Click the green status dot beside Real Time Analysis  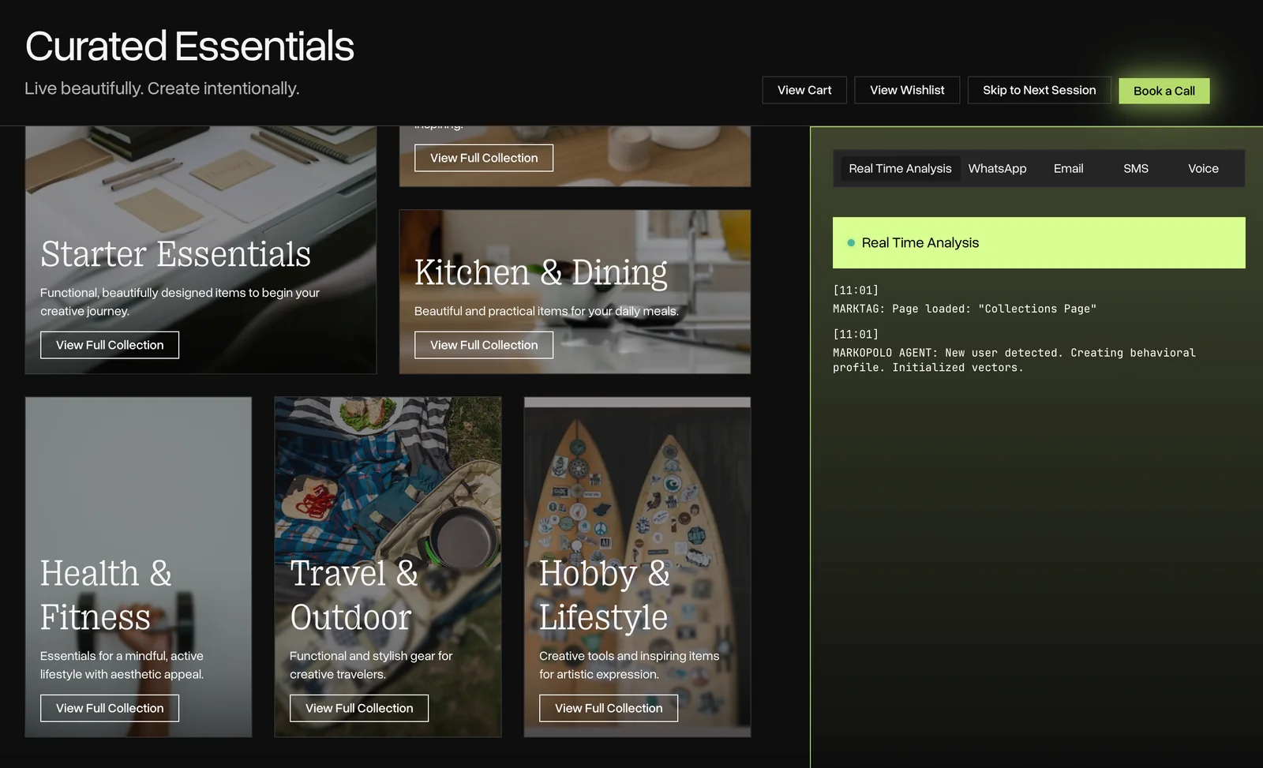851,243
